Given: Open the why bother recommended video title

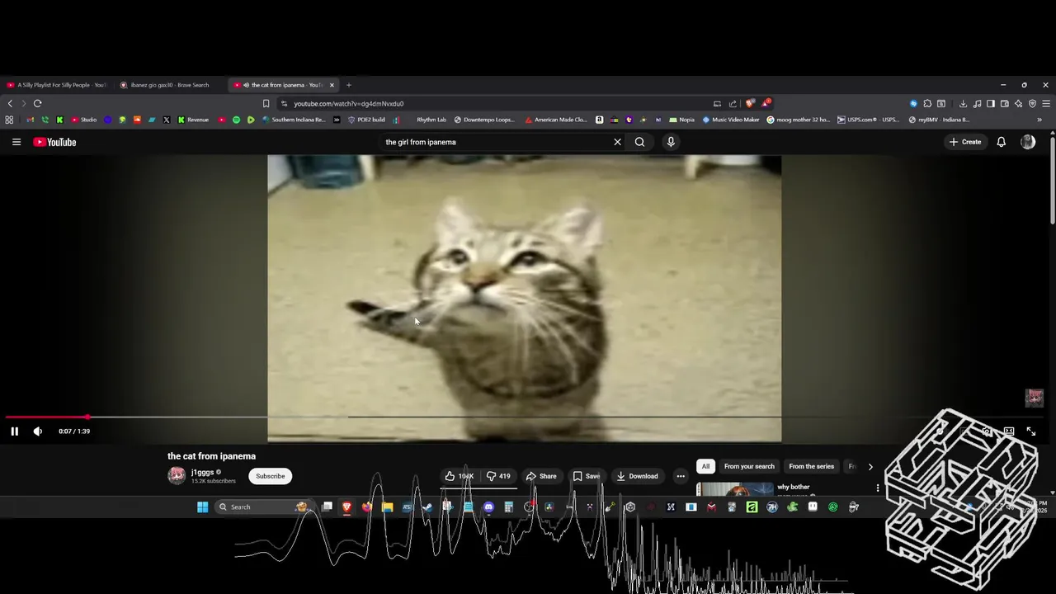Looking at the screenshot, I should (x=794, y=487).
